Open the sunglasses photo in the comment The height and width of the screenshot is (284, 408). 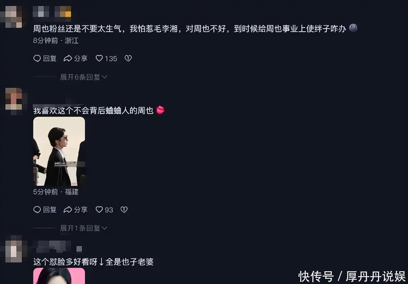coord(59,151)
